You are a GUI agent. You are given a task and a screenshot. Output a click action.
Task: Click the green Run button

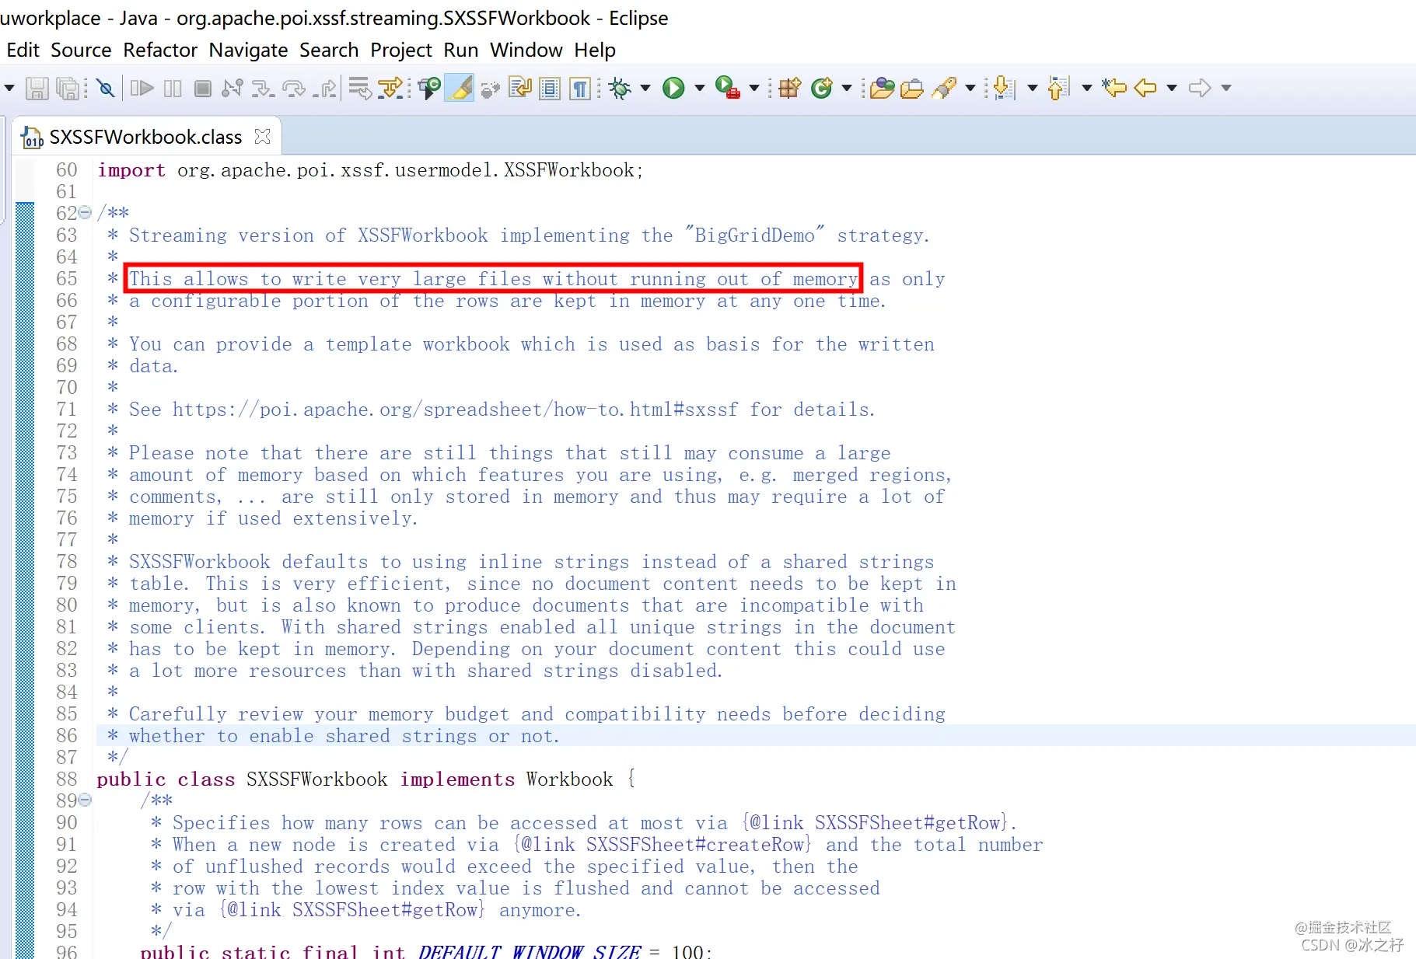pyautogui.click(x=673, y=88)
